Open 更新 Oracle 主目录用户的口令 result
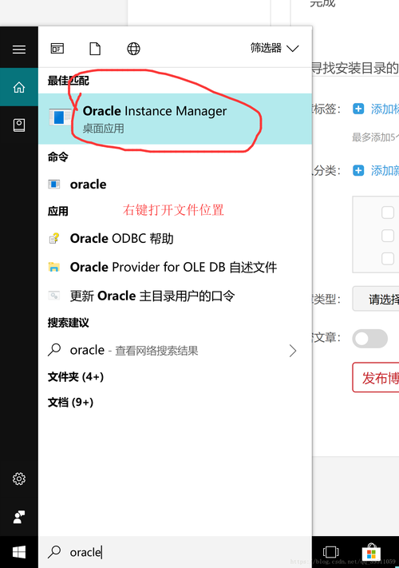 click(175, 296)
